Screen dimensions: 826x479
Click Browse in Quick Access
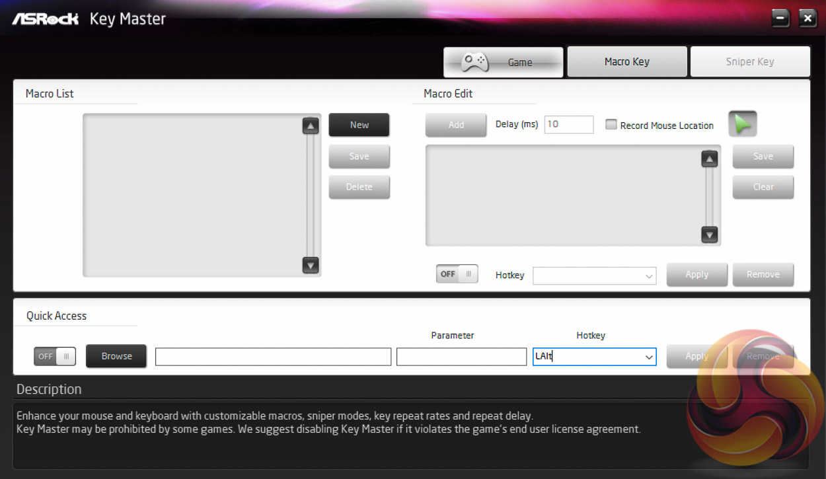coord(116,356)
